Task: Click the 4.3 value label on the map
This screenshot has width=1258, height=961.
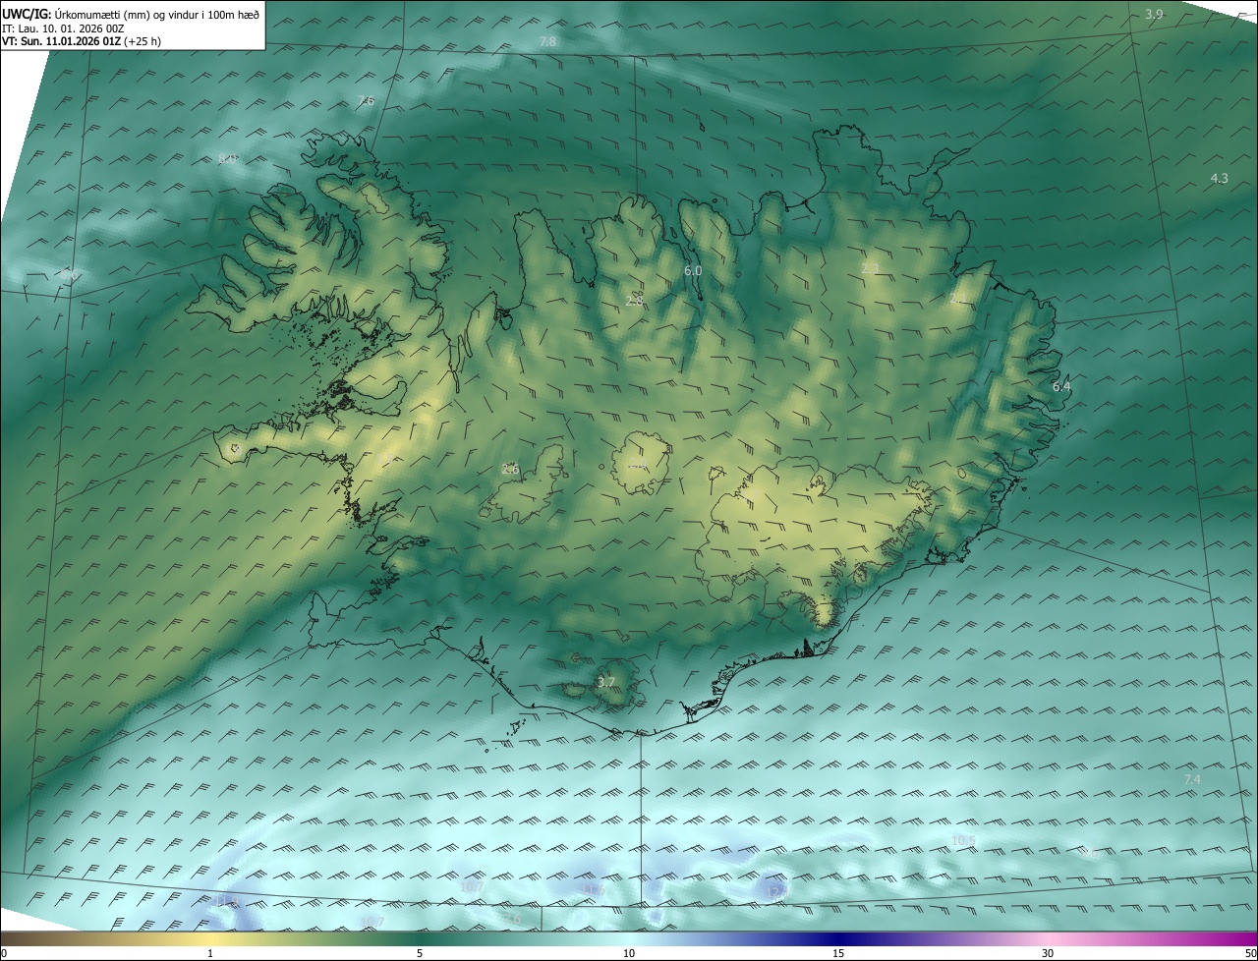Action: pos(1219,178)
